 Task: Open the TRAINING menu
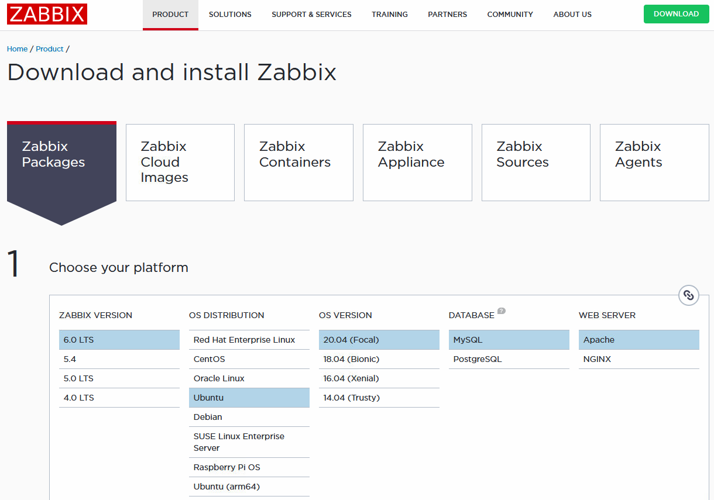pos(390,15)
